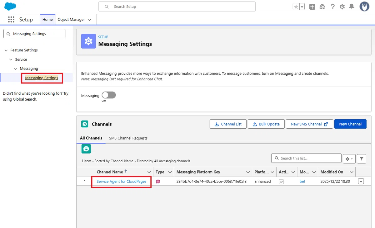The image size is (375, 228).
Task: Click the Search this list field
Action: coord(306,158)
